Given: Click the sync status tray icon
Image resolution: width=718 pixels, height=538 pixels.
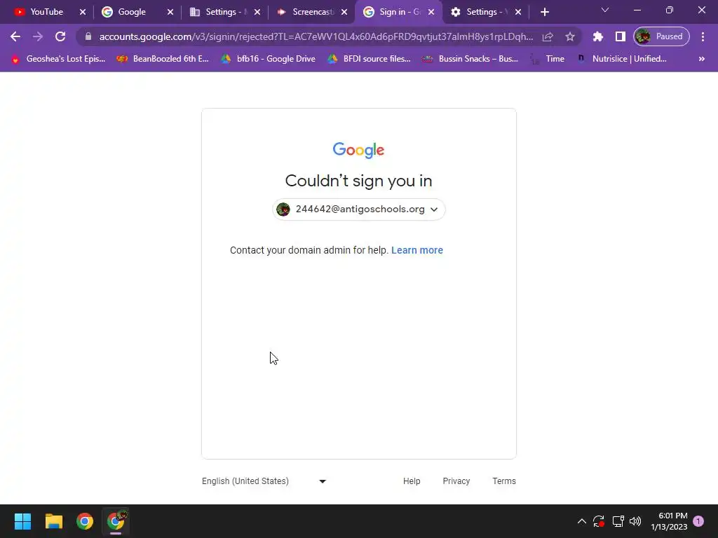Looking at the screenshot, I should (x=599, y=521).
